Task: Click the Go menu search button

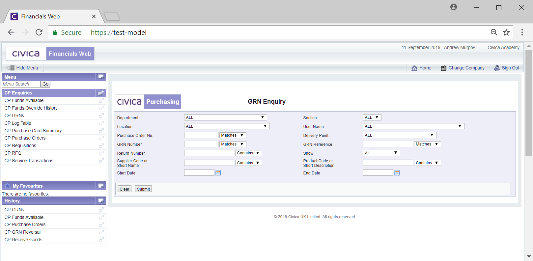Action: [45, 84]
